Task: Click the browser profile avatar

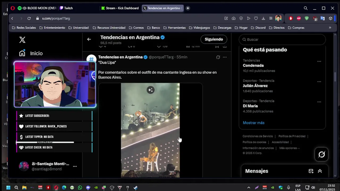Action: (278, 18)
